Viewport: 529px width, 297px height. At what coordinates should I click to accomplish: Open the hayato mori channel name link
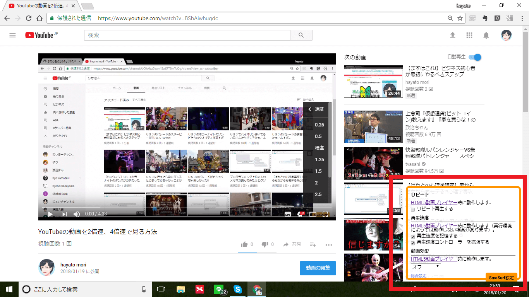pyautogui.click(x=73, y=265)
